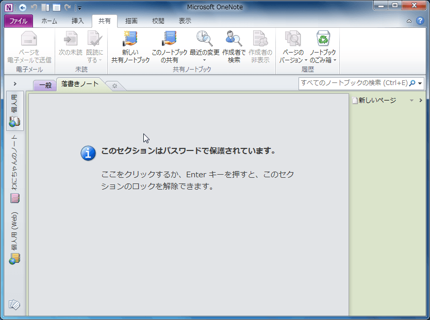Select the 共有 ribbon tab
Viewport: 430px width, 320px height.
click(105, 21)
